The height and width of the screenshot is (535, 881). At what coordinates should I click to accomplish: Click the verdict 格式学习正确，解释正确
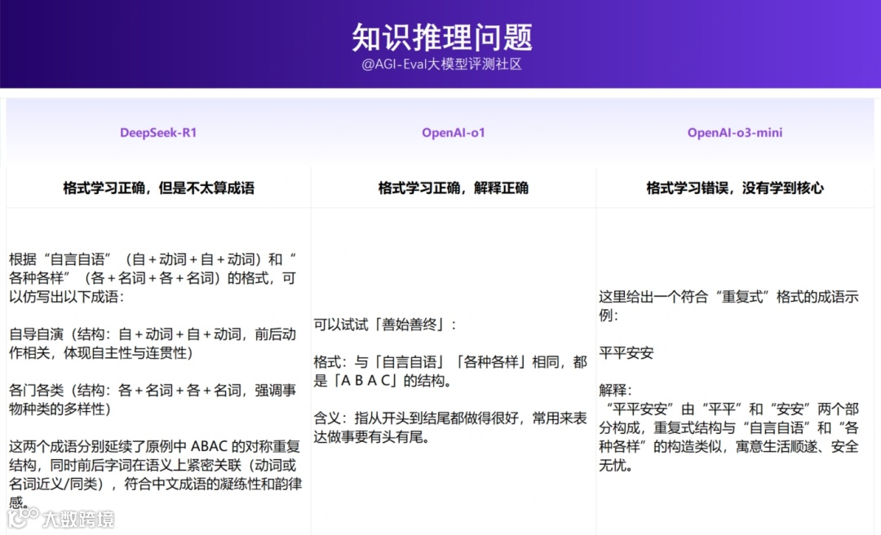tap(454, 188)
